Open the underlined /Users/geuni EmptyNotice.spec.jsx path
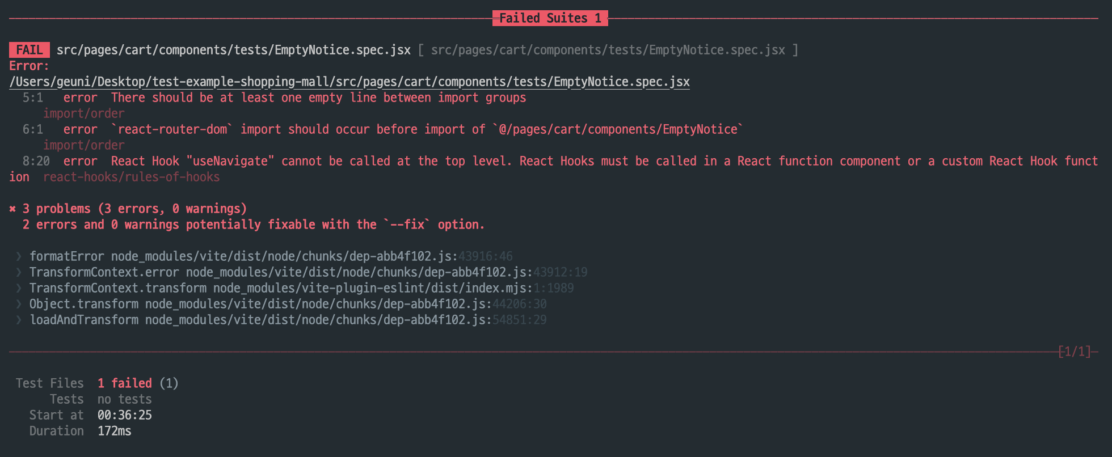Image resolution: width=1112 pixels, height=457 pixels. (x=349, y=82)
